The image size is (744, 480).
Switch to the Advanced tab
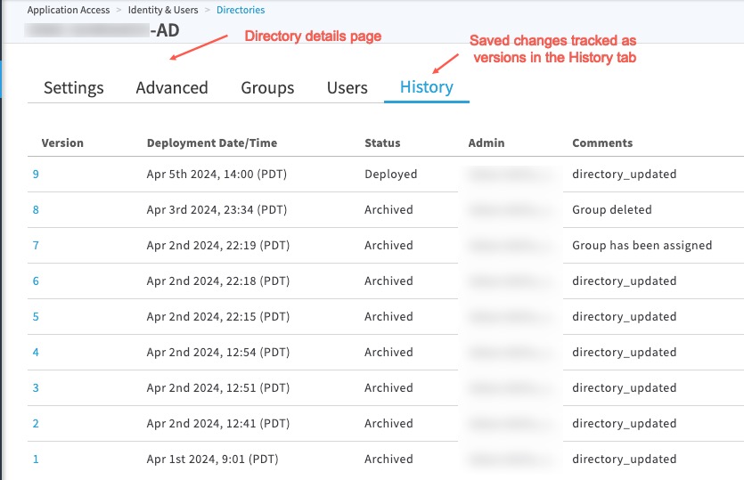tap(172, 87)
